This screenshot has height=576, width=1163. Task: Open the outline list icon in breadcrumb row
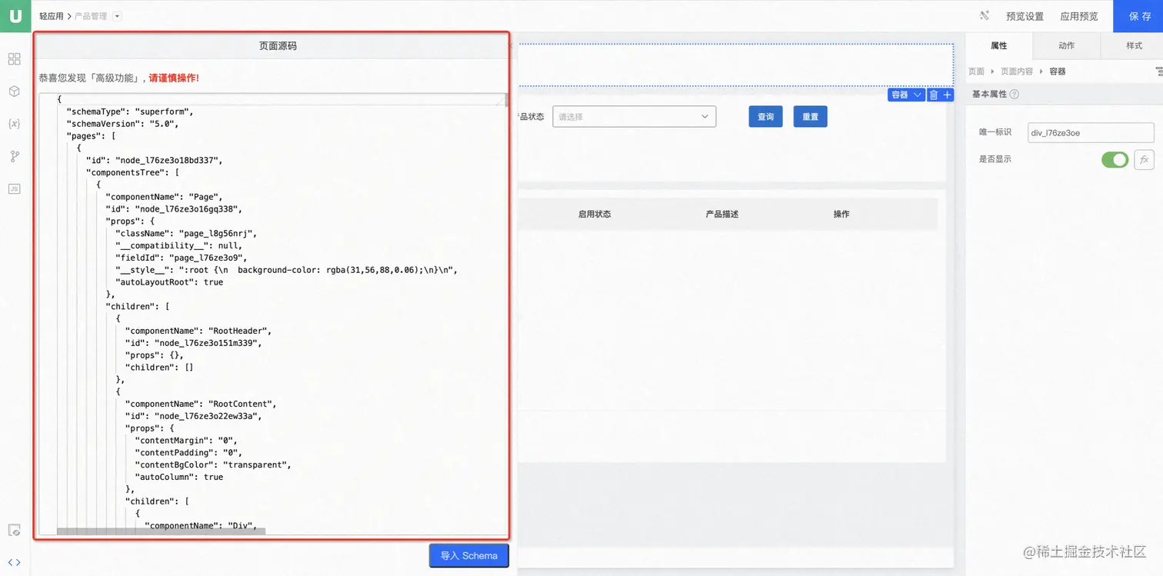tap(1158, 72)
